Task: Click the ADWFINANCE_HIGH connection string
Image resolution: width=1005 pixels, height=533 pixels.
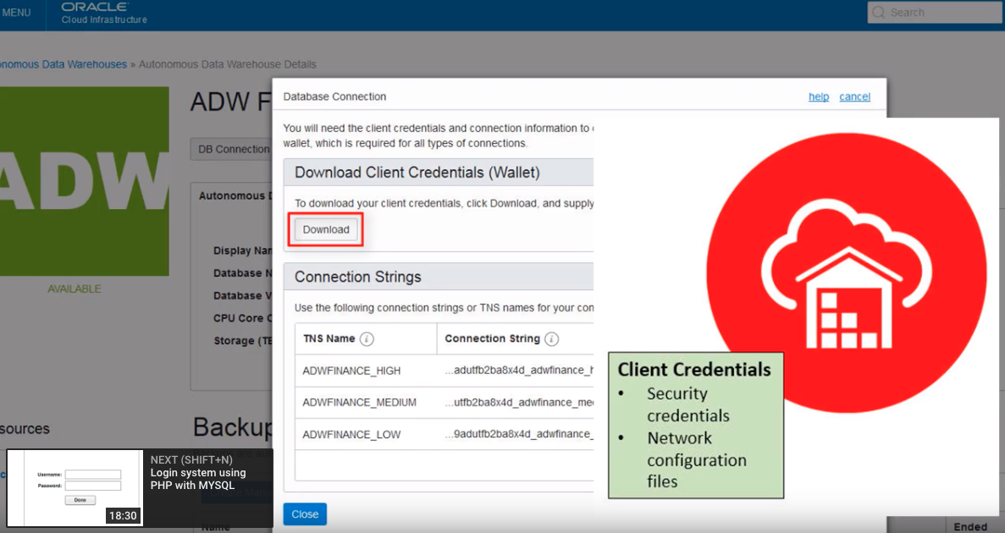Action: (519, 371)
